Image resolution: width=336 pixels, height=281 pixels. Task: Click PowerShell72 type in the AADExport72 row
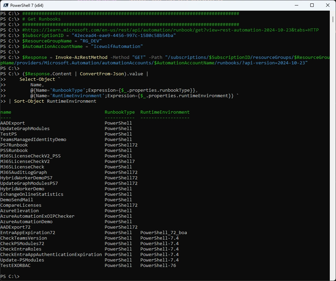[121, 227]
